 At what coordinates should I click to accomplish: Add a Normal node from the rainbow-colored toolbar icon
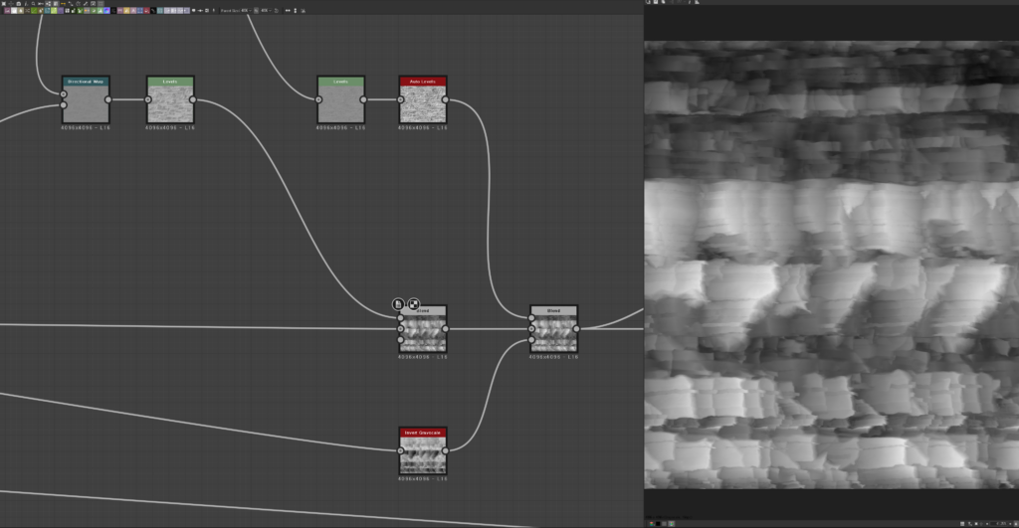(x=106, y=10)
